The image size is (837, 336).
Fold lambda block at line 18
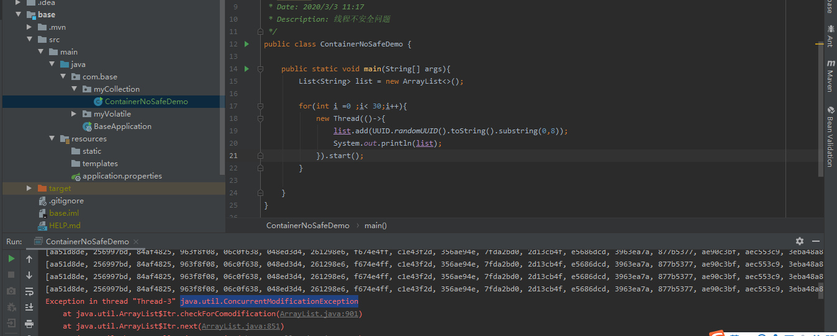click(260, 118)
